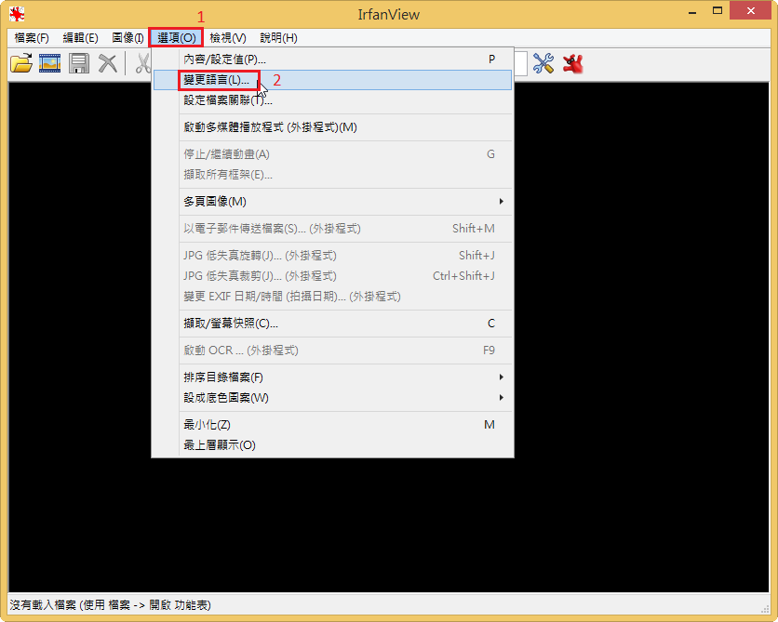Maximize the IrfanView window
778x622 pixels.
coord(718,10)
